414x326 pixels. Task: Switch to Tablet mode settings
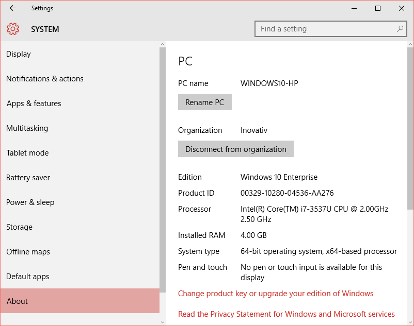(x=27, y=153)
